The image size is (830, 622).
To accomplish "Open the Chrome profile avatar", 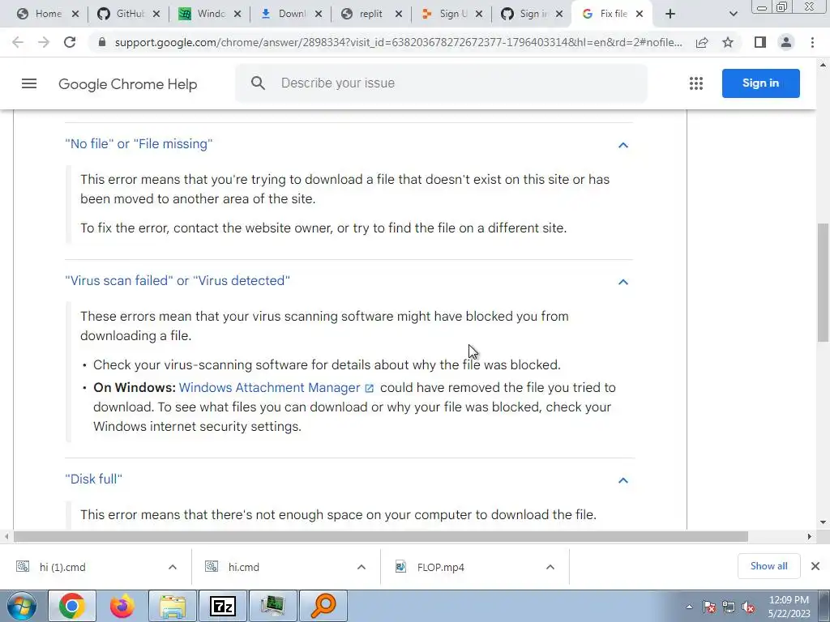I will [786, 42].
